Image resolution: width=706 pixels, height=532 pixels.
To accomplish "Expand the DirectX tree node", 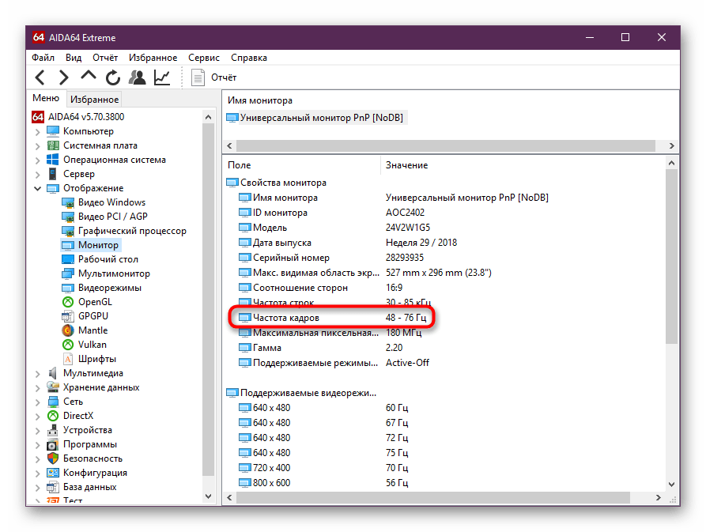I will pos(38,417).
